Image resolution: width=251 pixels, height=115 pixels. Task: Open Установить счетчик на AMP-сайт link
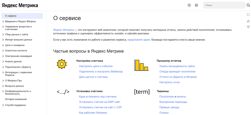[99, 102]
